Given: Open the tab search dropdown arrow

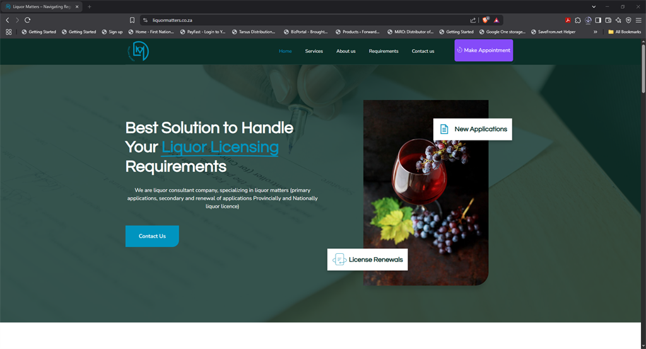Looking at the screenshot, I should click(x=594, y=6).
